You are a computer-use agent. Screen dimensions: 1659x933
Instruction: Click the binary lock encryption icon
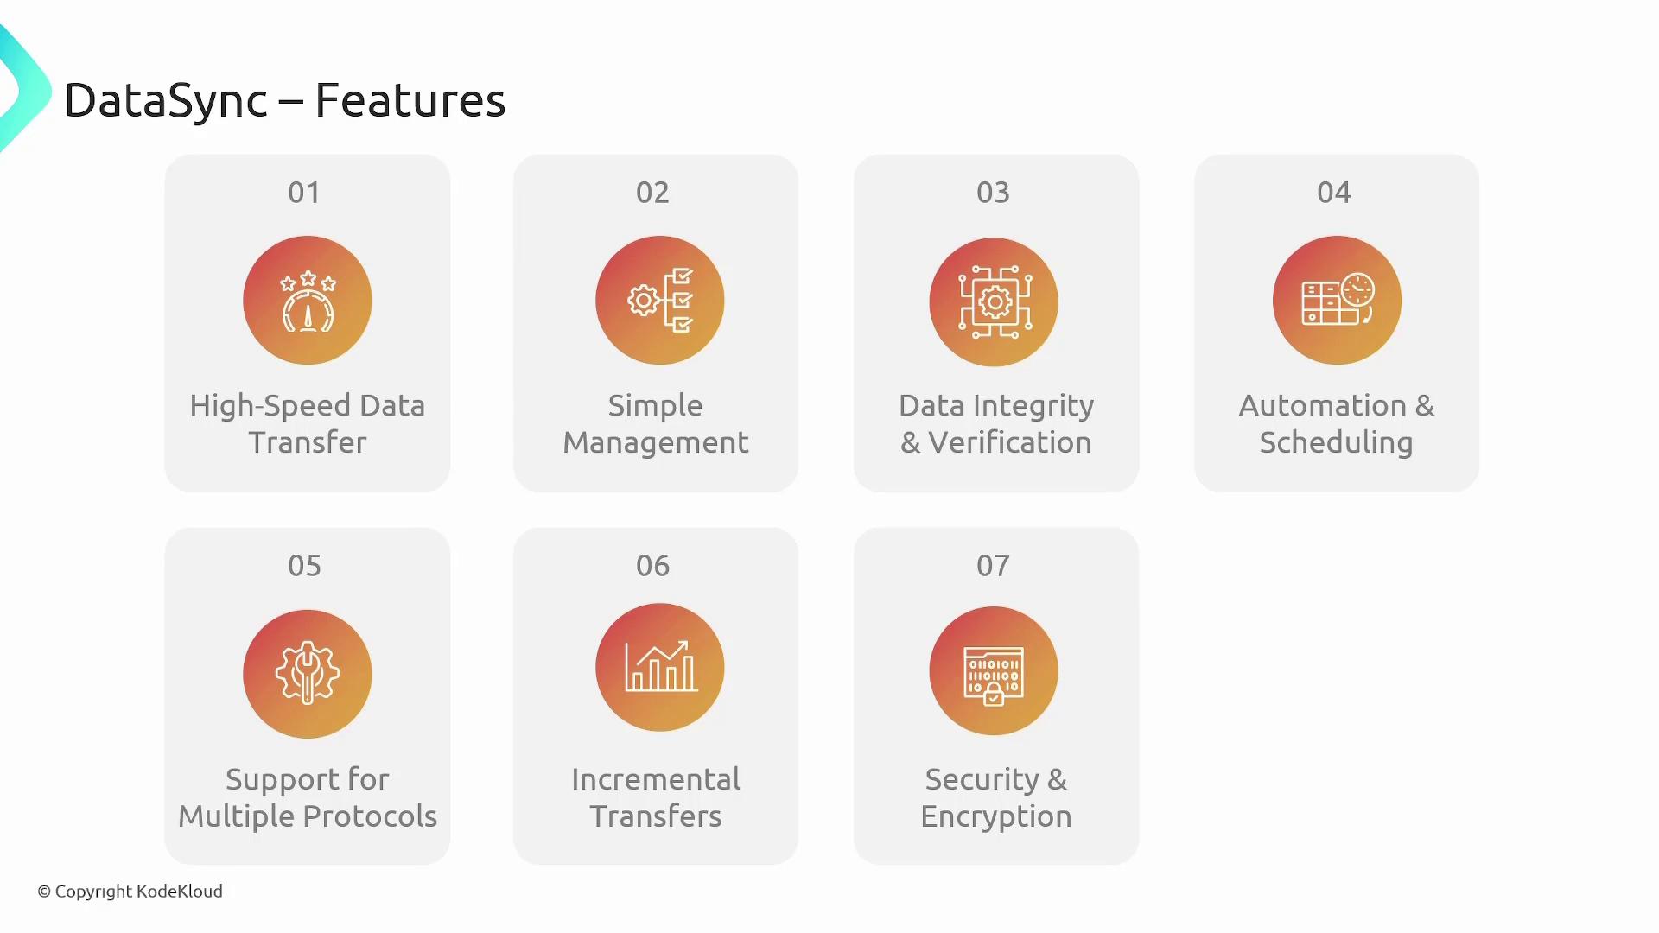[994, 671]
